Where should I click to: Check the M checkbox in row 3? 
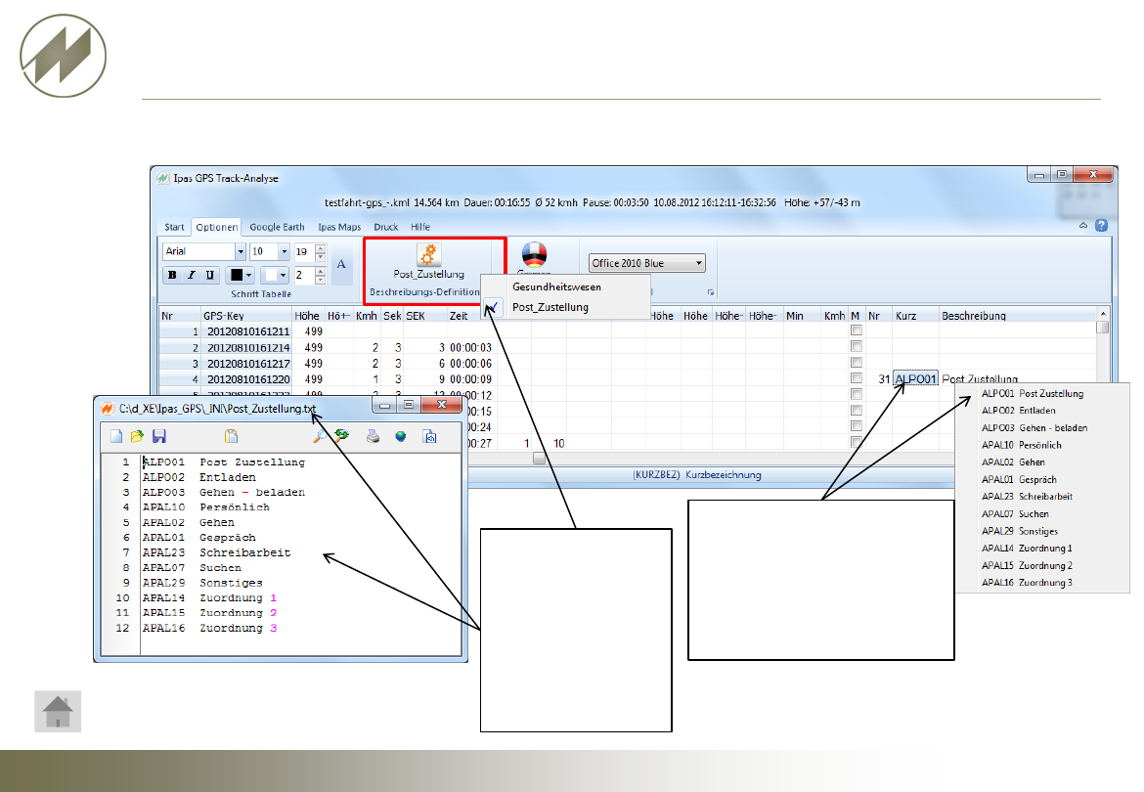[x=857, y=363]
